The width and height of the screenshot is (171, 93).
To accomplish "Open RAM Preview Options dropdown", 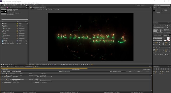I will click(161, 27).
